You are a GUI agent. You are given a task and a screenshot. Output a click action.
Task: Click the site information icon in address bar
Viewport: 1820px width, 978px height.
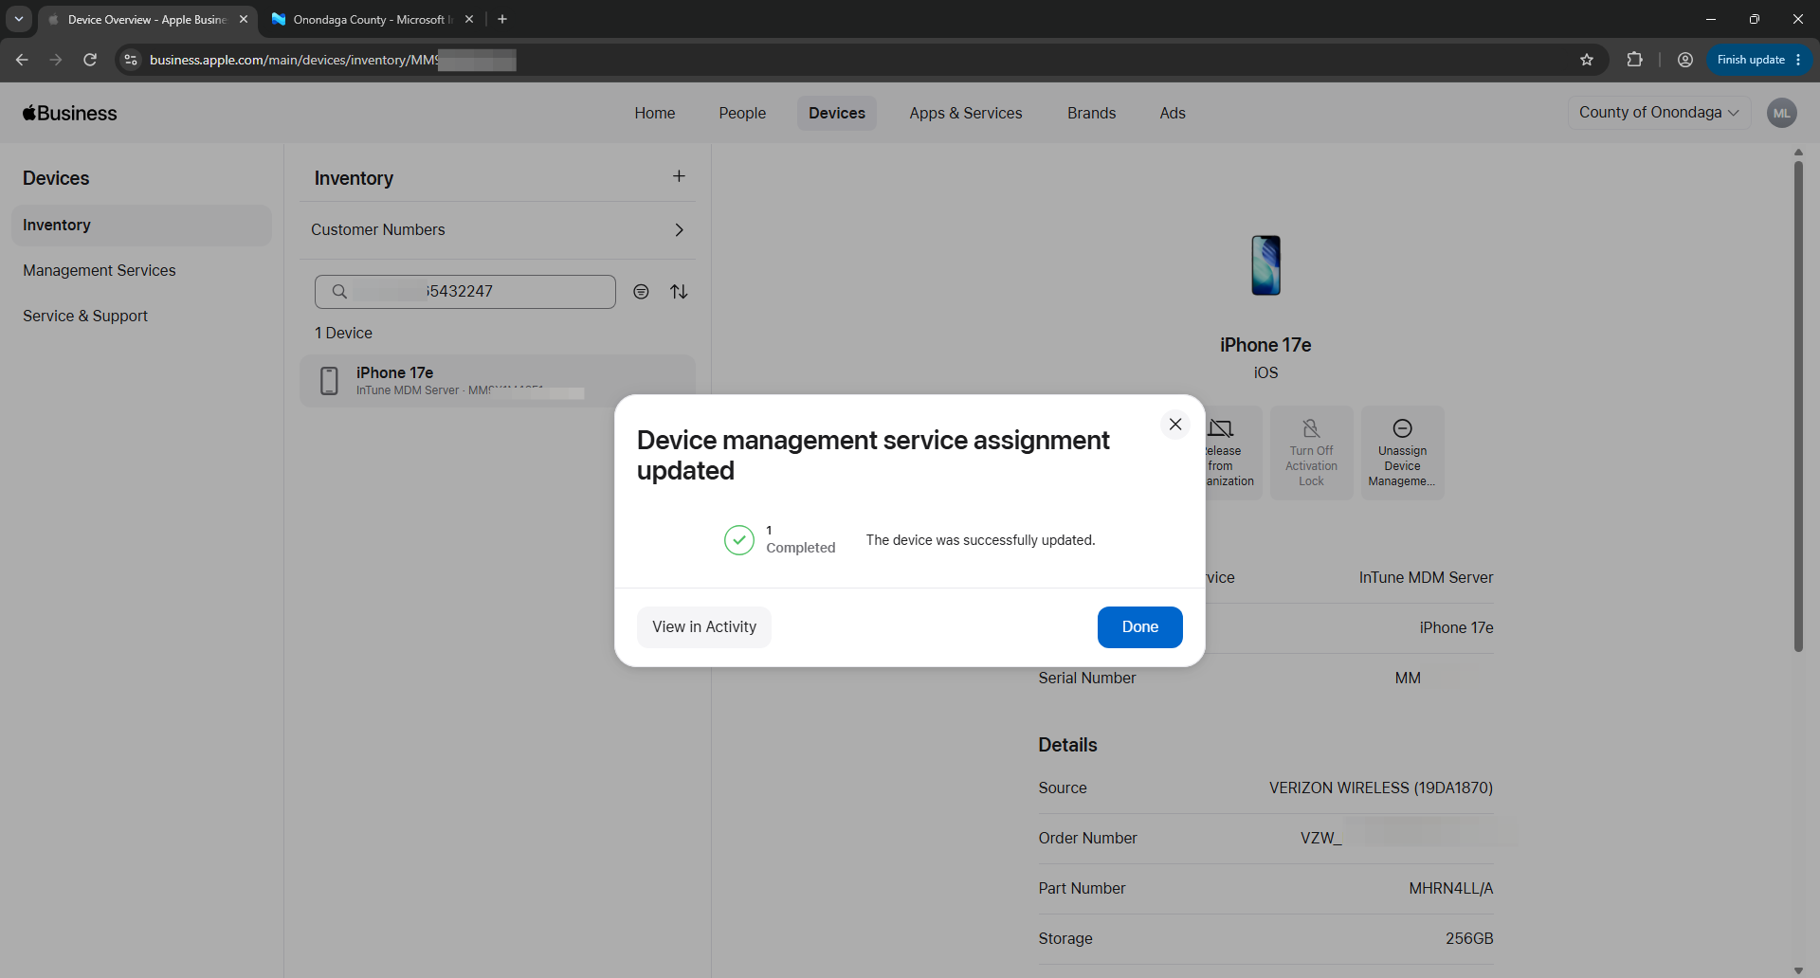tap(131, 60)
